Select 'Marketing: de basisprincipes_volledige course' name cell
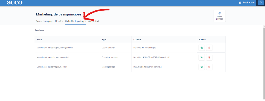The image size is (265, 101). [x=68, y=48]
